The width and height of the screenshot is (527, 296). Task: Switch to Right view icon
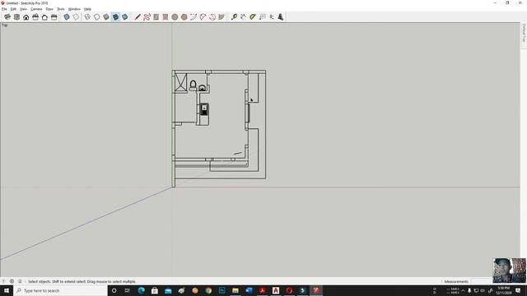35,16
